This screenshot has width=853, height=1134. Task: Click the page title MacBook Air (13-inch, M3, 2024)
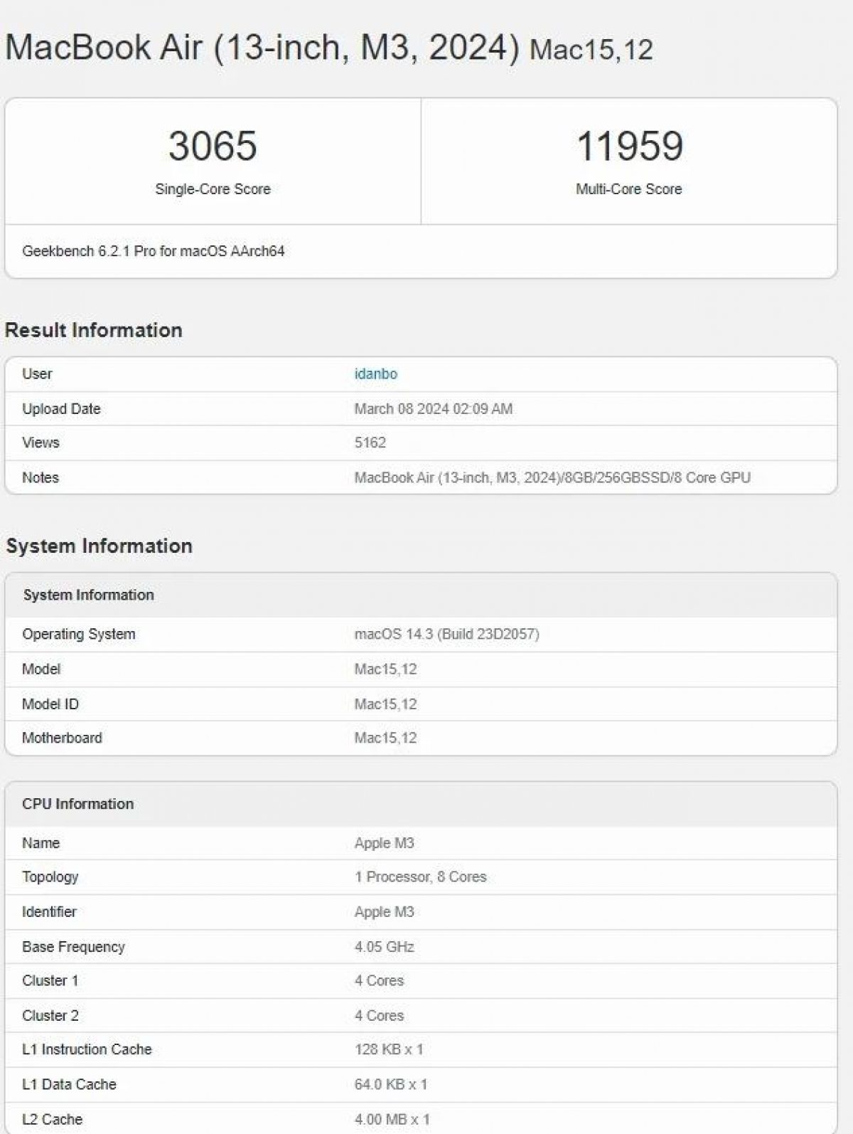(x=262, y=48)
